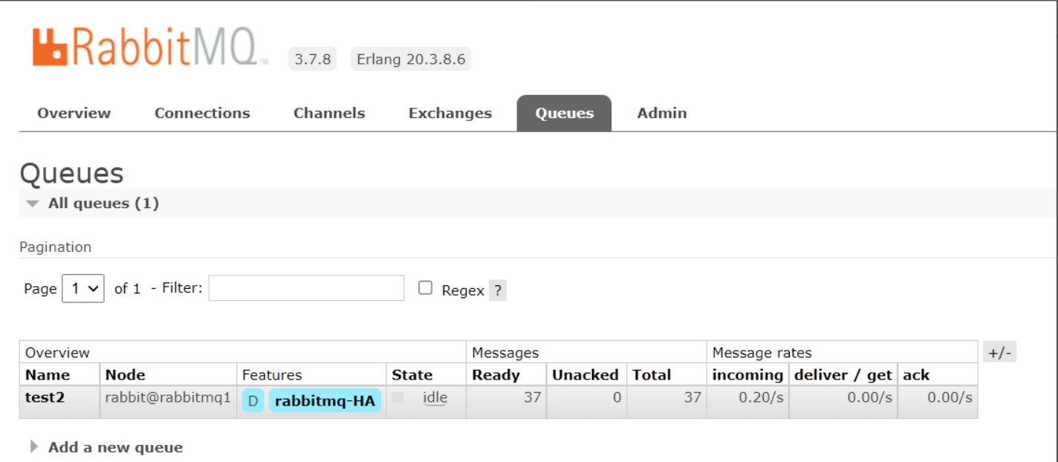The height and width of the screenshot is (462, 1058).
Task: Sort by Unacked messages column
Action: tap(585, 375)
